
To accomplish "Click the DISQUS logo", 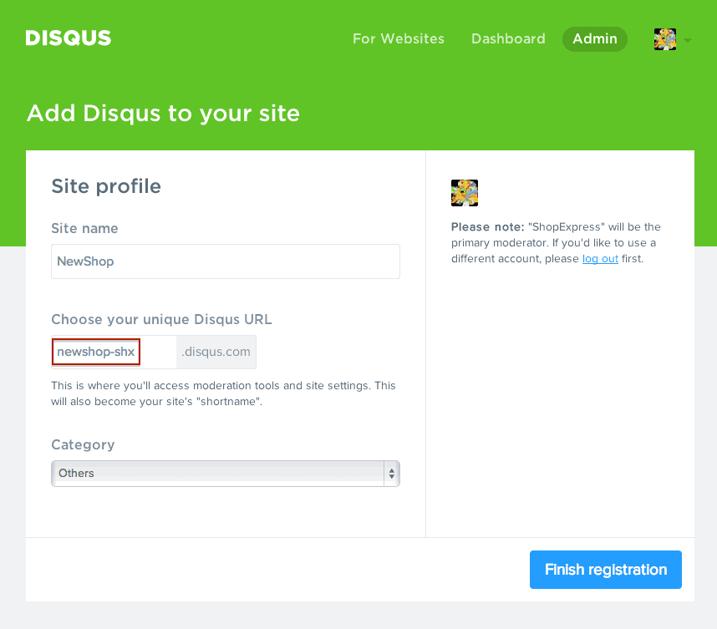I will tap(69, 38).
